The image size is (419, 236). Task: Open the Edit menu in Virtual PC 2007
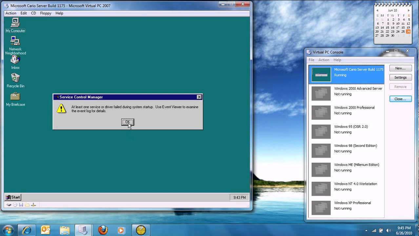24,13
